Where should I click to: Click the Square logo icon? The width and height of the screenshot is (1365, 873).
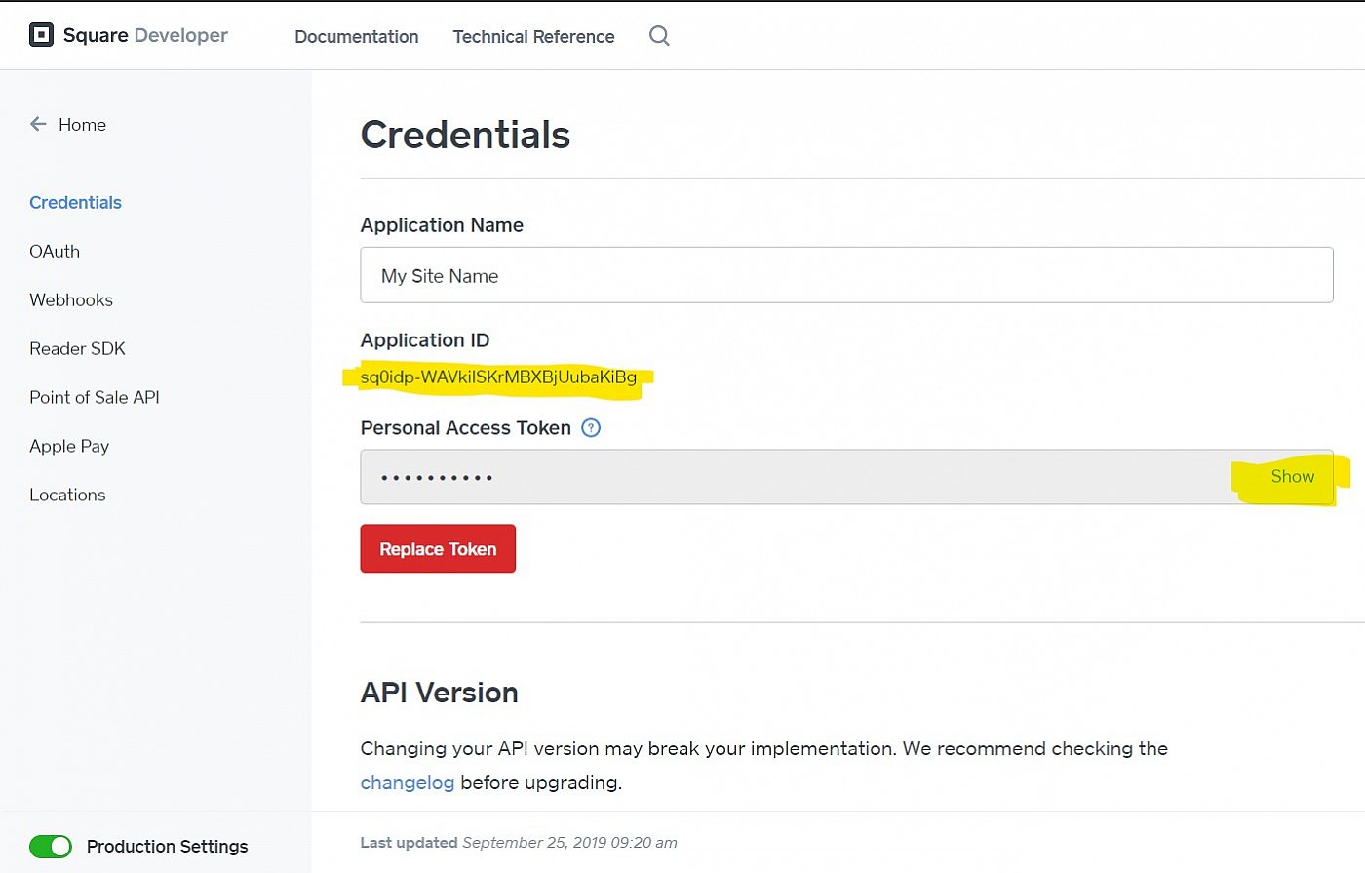[41, 36]
